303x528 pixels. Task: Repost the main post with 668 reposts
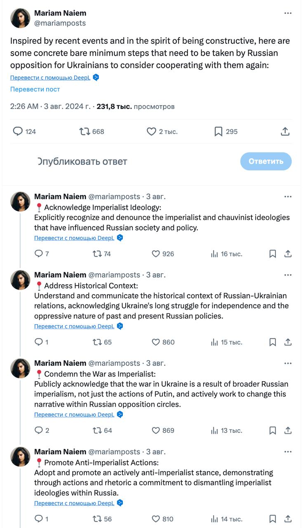pos(85,132)
